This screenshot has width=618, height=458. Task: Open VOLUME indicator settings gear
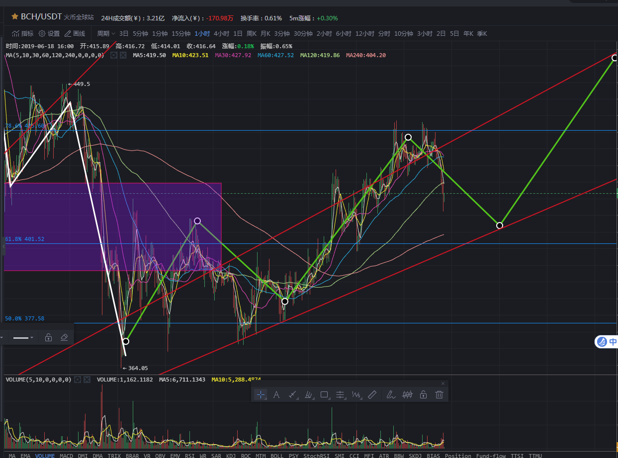coord(78,380)
